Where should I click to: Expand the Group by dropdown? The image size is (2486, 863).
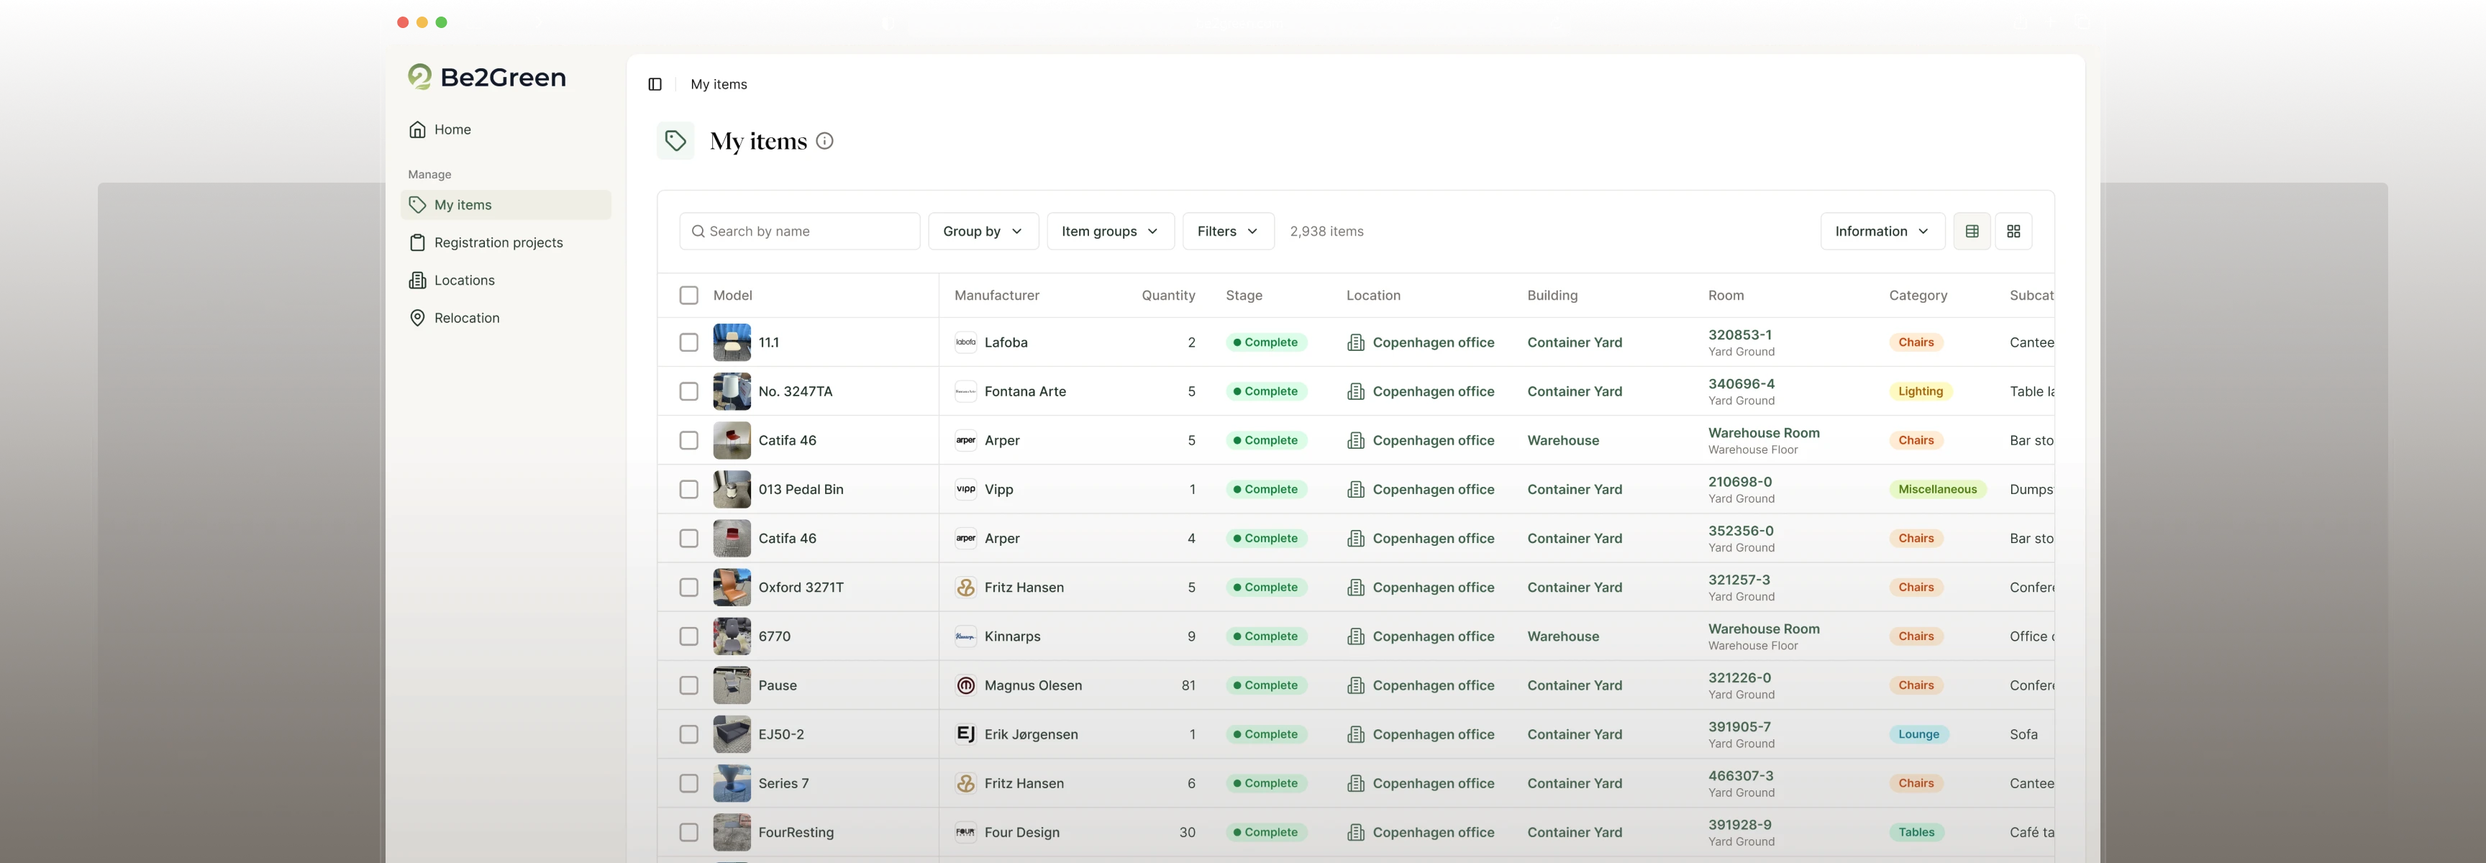983,232
